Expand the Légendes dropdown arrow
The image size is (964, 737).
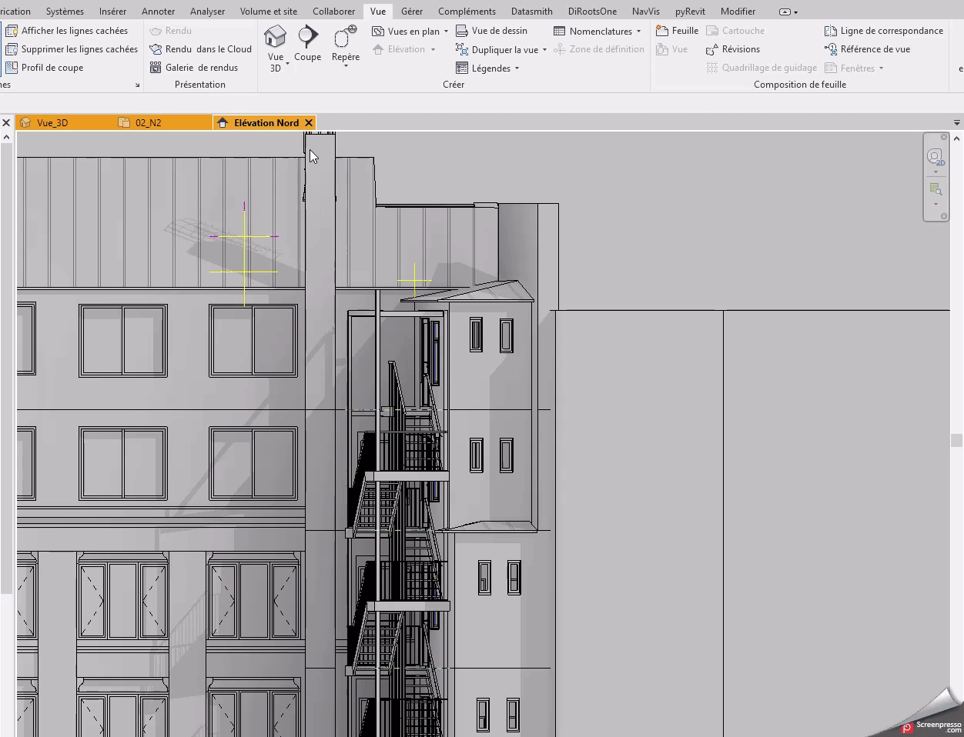pyautogui.click(x=517, y=68)
